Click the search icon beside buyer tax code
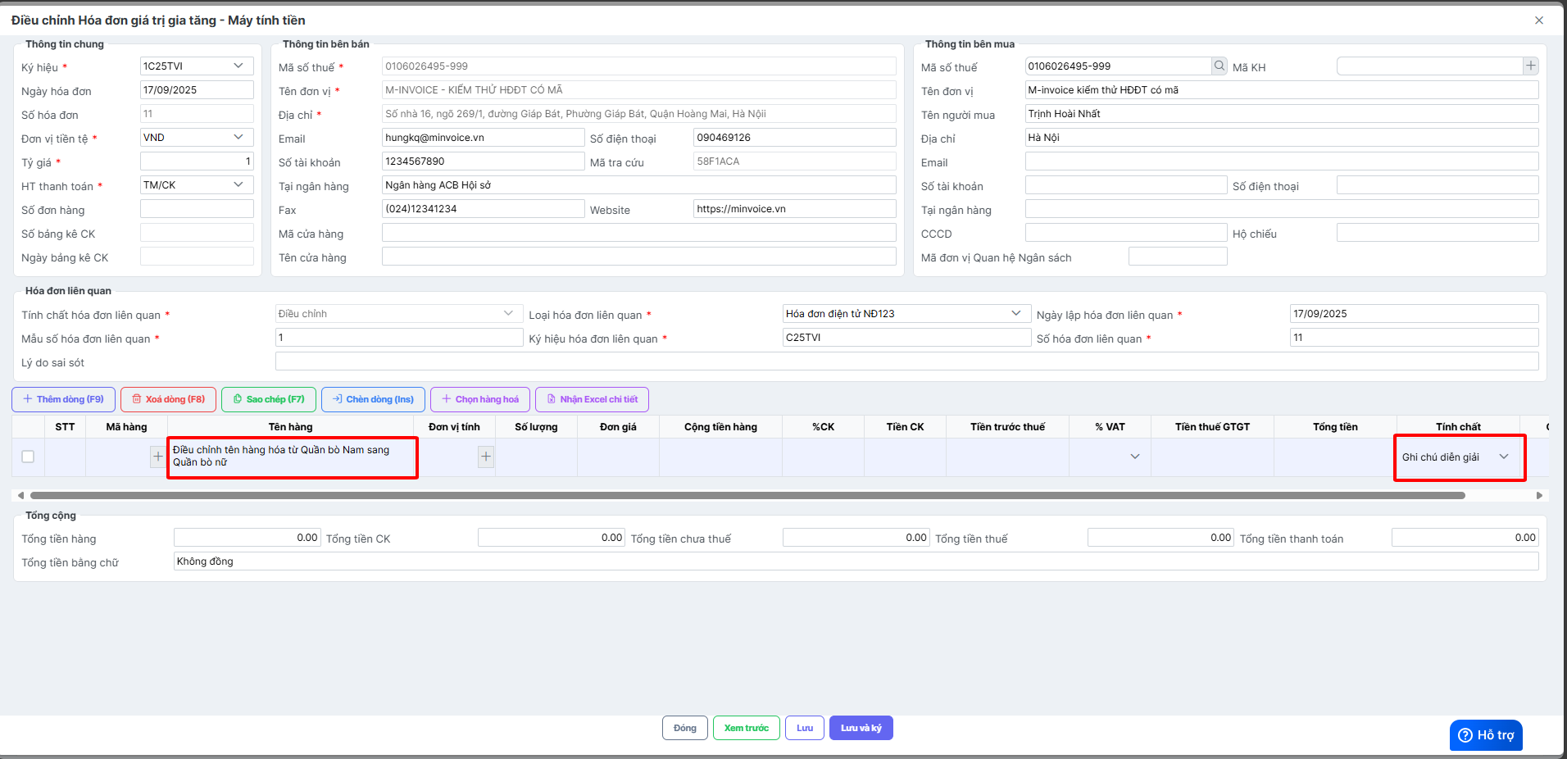Screen dimensions: 1567x759 (x=1220, y=66)
